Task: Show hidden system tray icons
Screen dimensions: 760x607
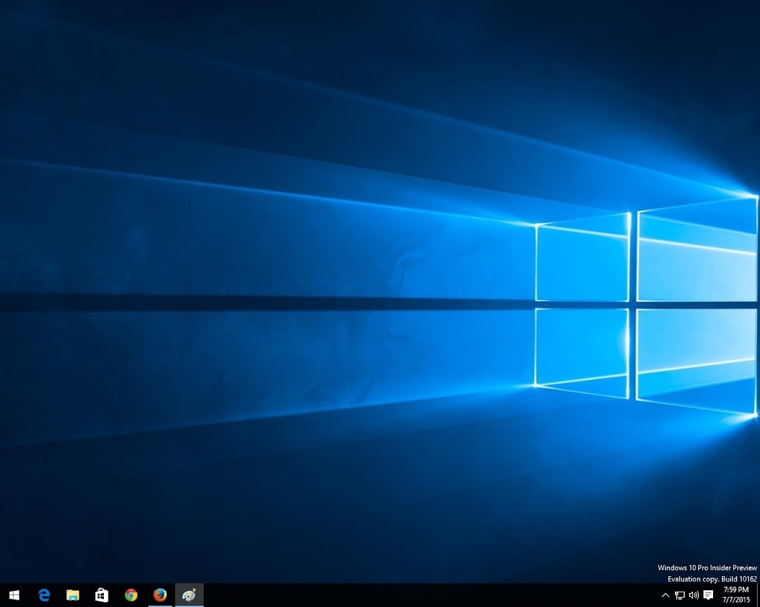Action: click(666, 596)
